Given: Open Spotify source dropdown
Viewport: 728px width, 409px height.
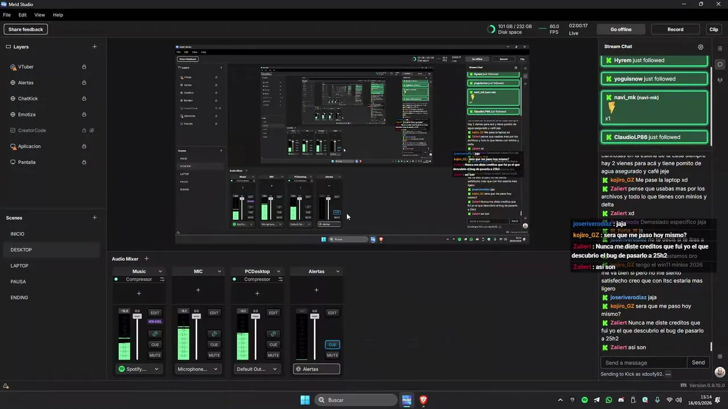Looking at the screenshot, I should click(139, 369).
